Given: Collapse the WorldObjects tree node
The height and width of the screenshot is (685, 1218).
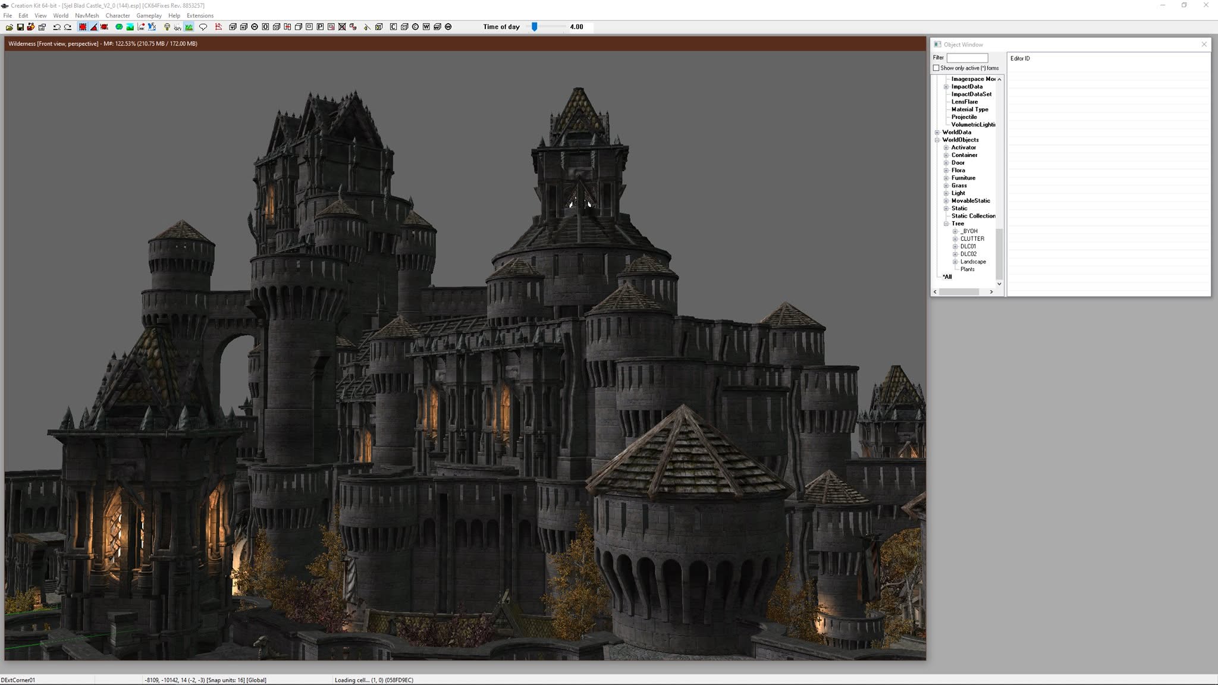Looking at the screenshot, I should pyautogui.click(x=937, y=140).
